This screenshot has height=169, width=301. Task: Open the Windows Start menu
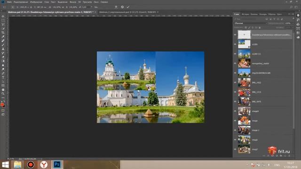click(x=5, y=165)
